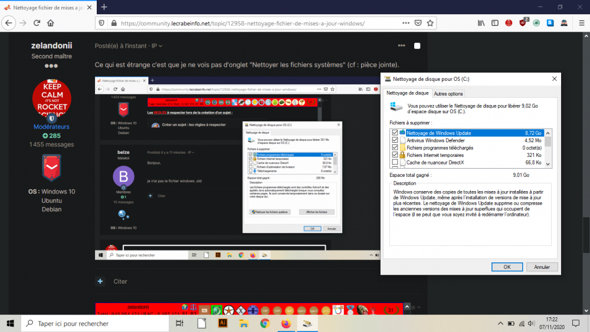Uncheck Nettoyage de Windows Update
Screen dimensions: 590x332
(395, 133)
